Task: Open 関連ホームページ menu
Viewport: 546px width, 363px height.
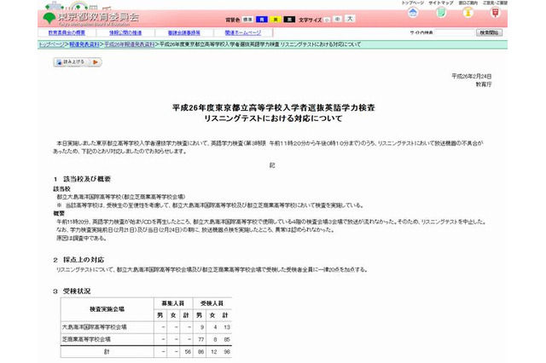Action: click(242, 32)
